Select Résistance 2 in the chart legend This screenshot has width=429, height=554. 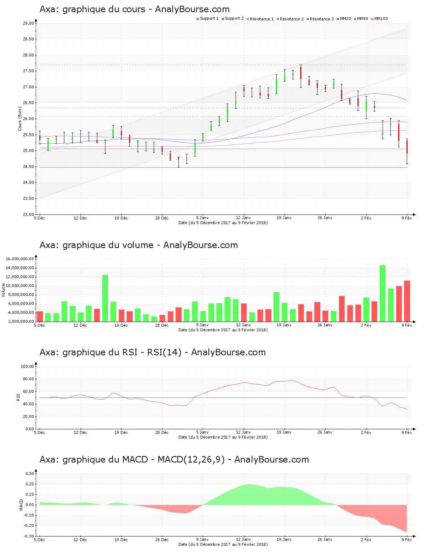coord(292,19)
